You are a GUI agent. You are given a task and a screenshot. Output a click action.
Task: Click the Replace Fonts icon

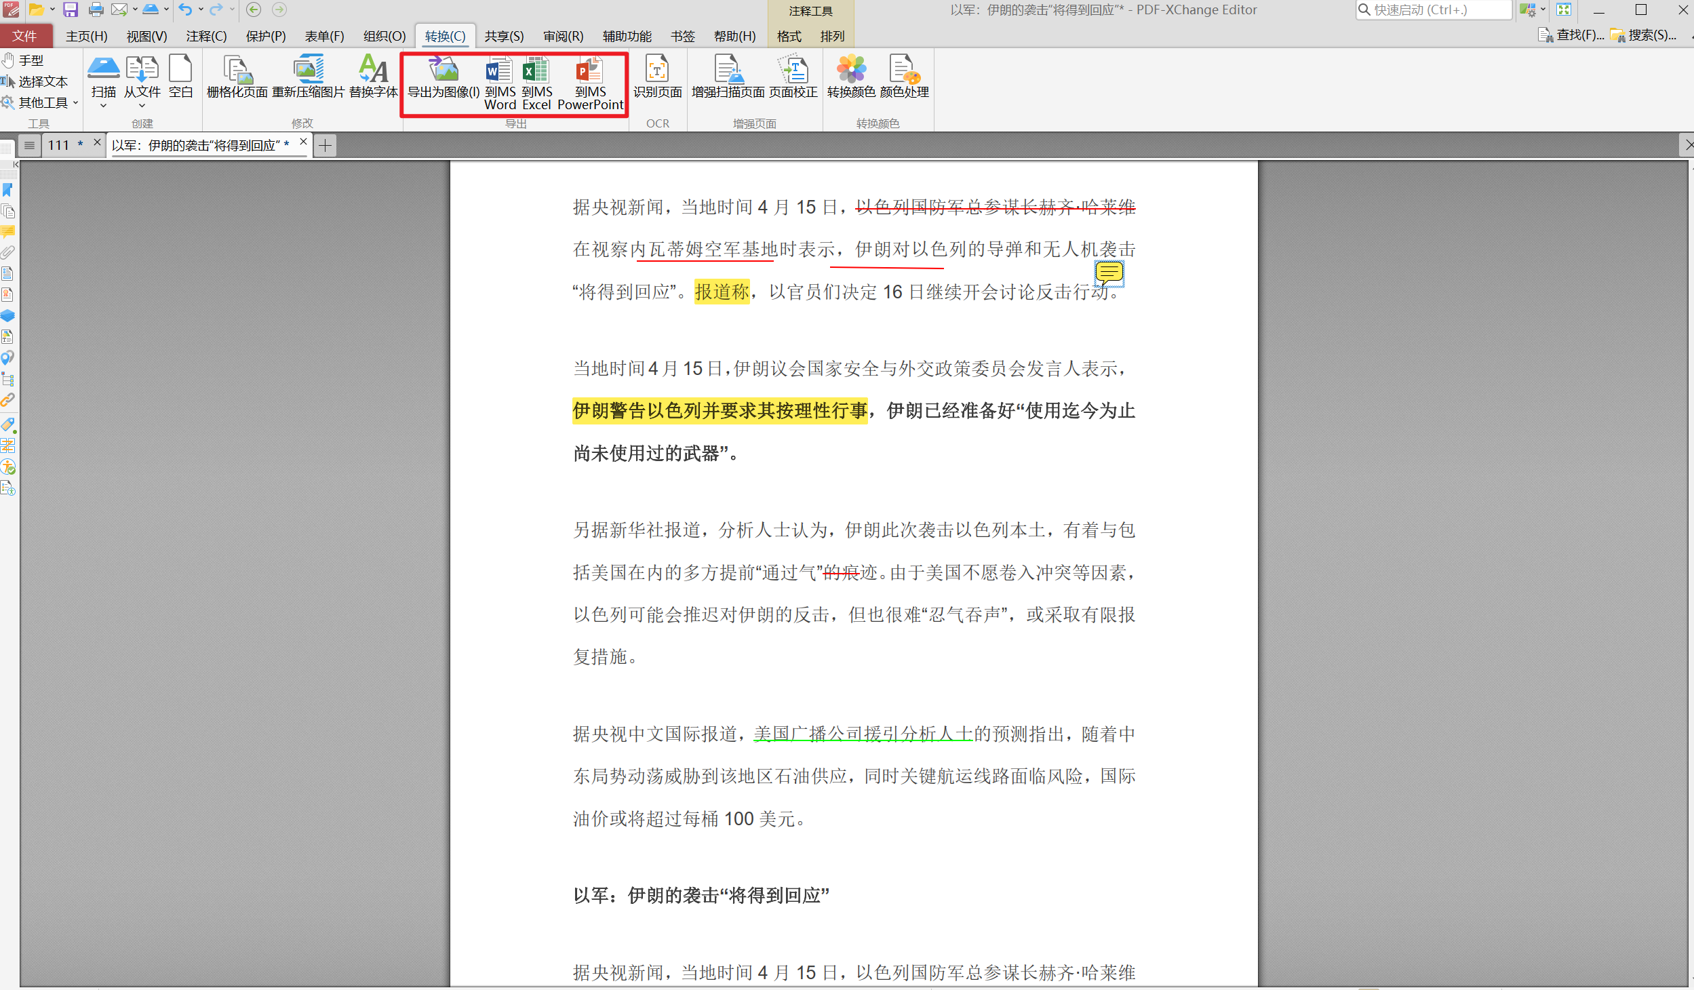click(373, 77)
